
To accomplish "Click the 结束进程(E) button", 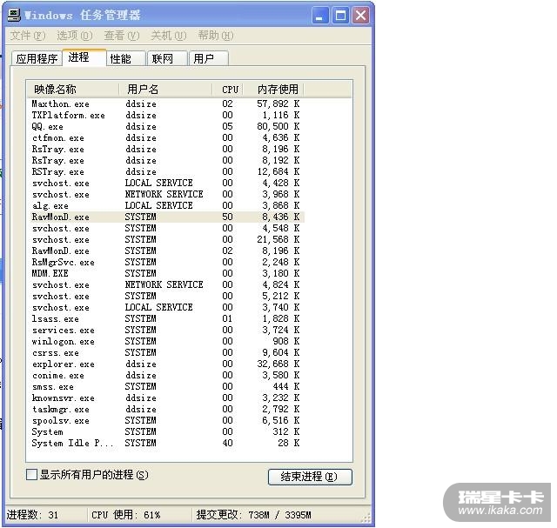I will (x=310, y=477).
